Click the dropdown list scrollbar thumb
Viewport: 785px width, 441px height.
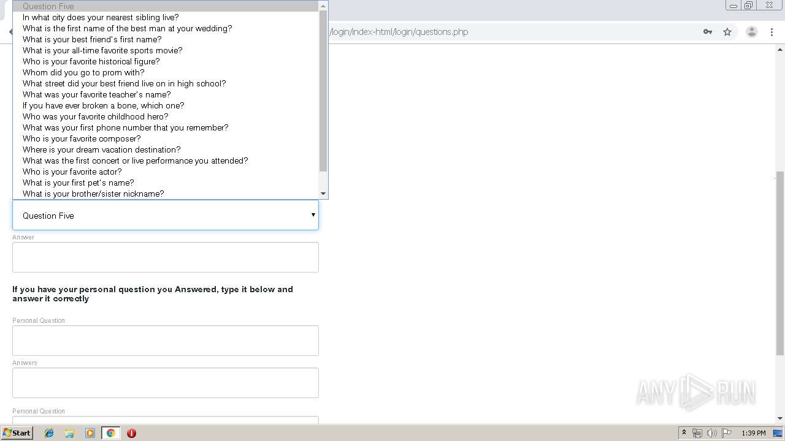(x=323, y=91)
